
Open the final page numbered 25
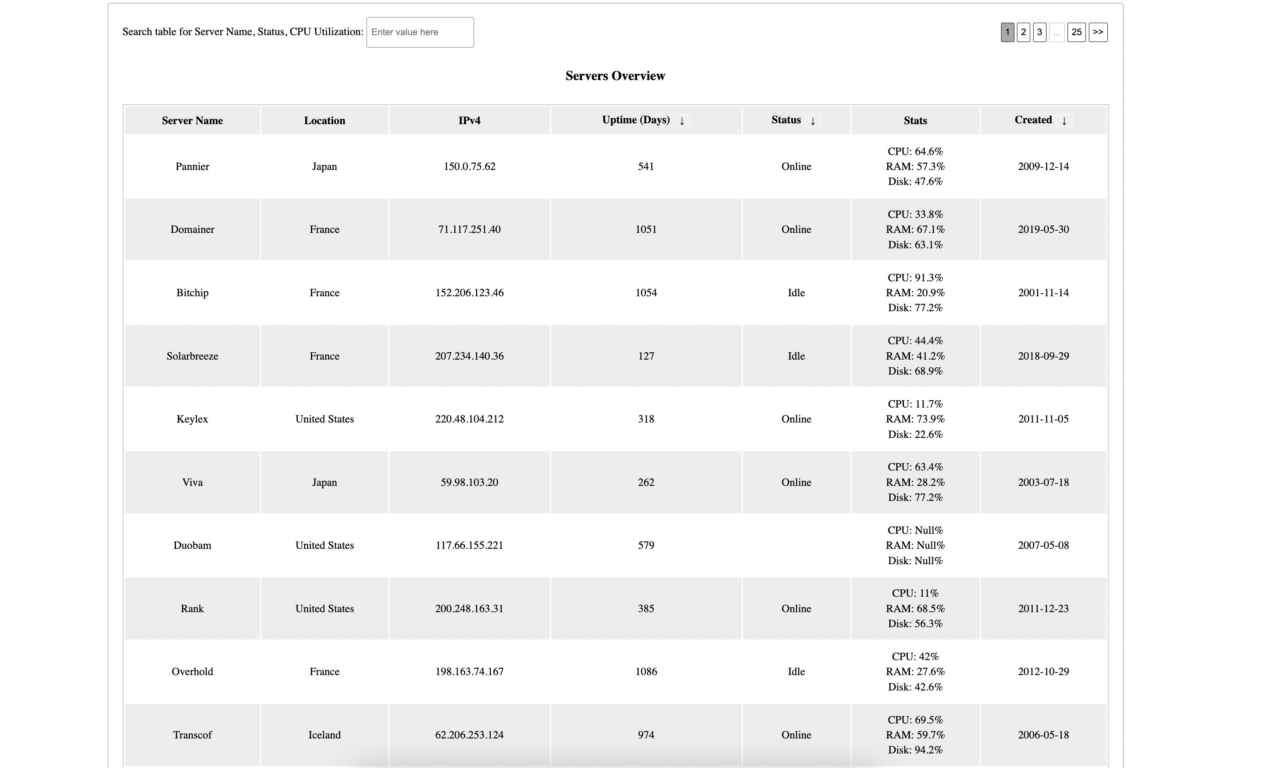1076,32
